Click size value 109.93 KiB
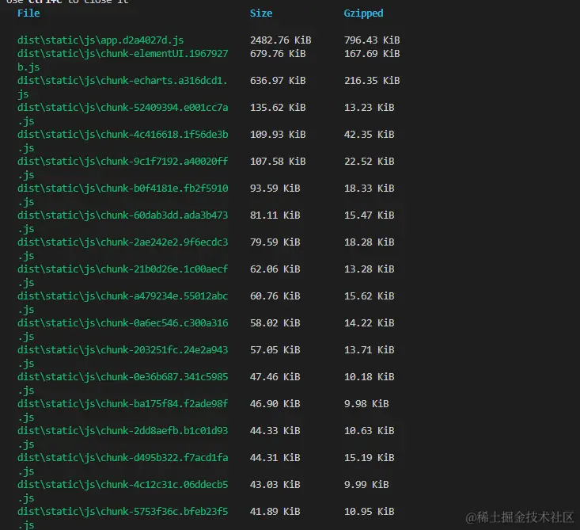580x530 pixels. 278,135
